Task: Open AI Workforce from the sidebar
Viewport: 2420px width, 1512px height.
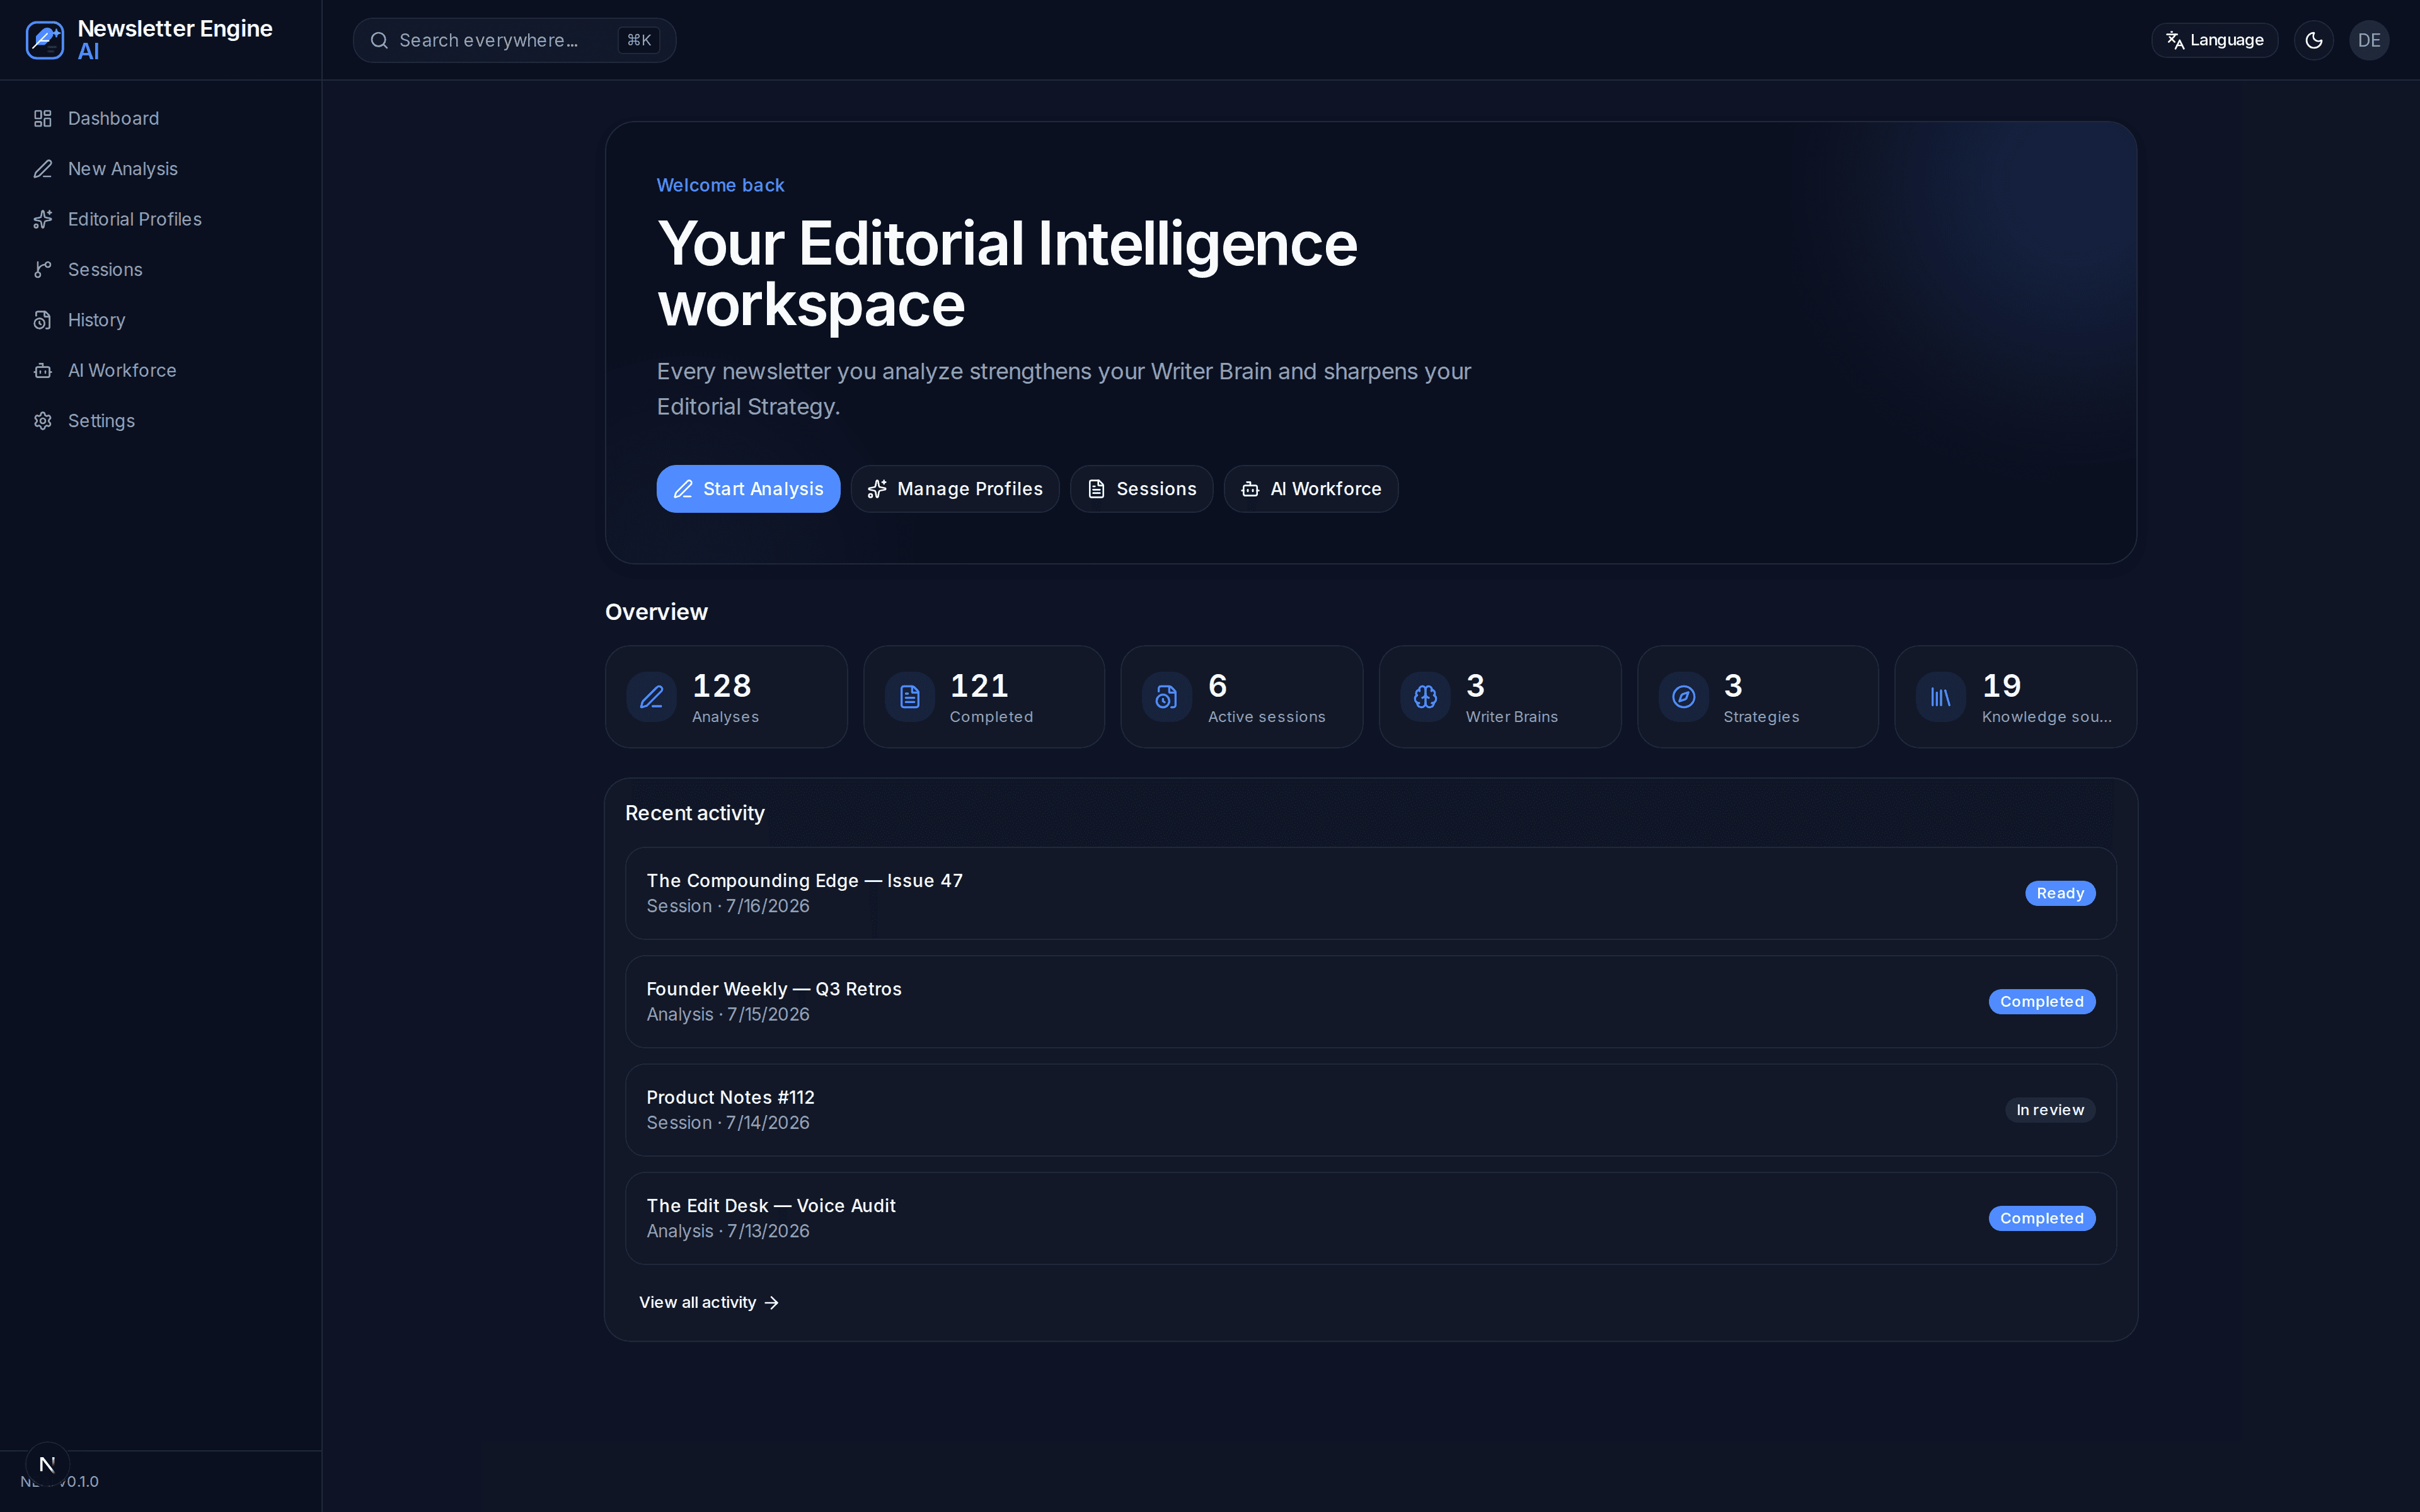Action: 160,370
